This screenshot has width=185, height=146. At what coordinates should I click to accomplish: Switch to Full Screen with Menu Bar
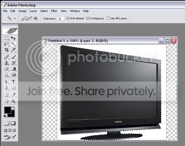click(10, 130)
